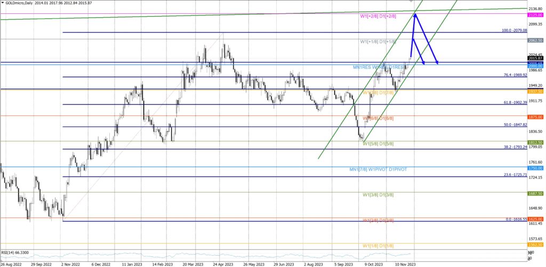Select the gray 2062.50 price tag
This screenshot has height=267, width=546.
click(535, 40)
